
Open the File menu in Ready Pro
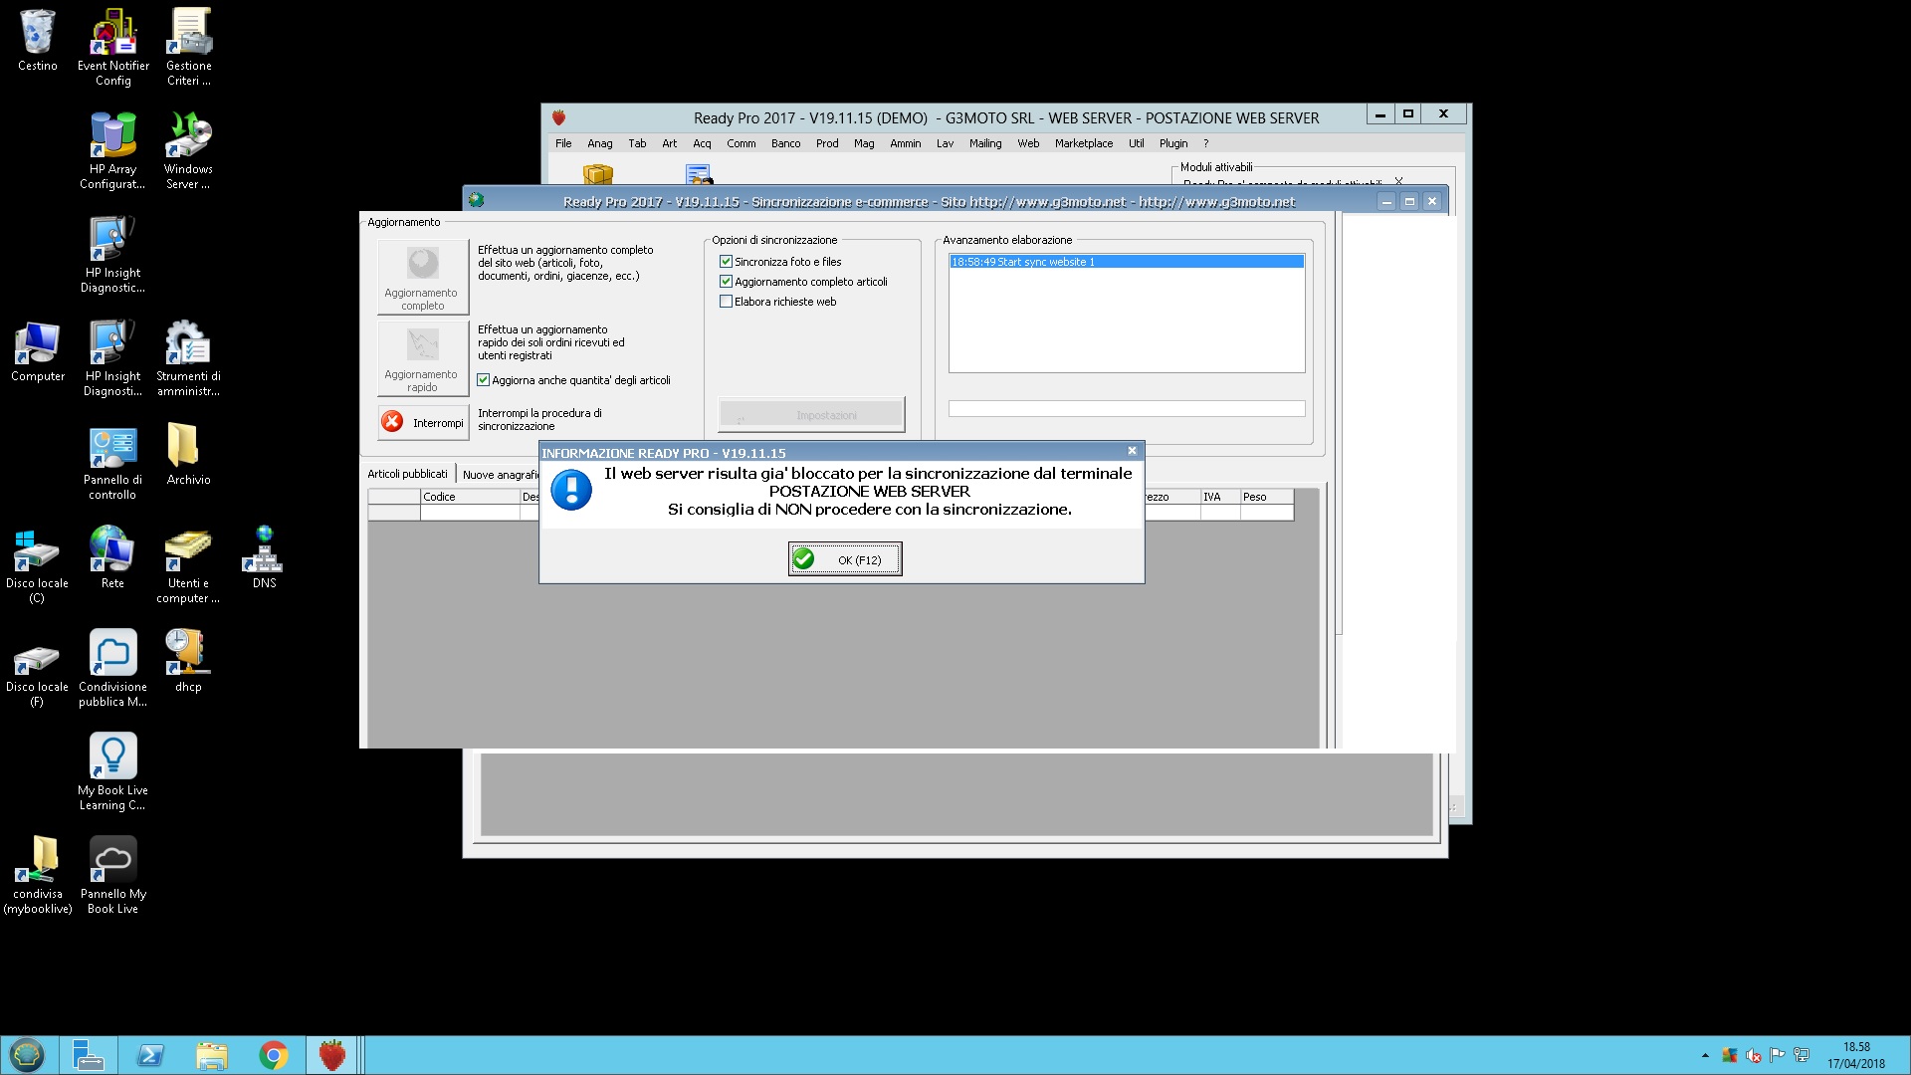563,143
